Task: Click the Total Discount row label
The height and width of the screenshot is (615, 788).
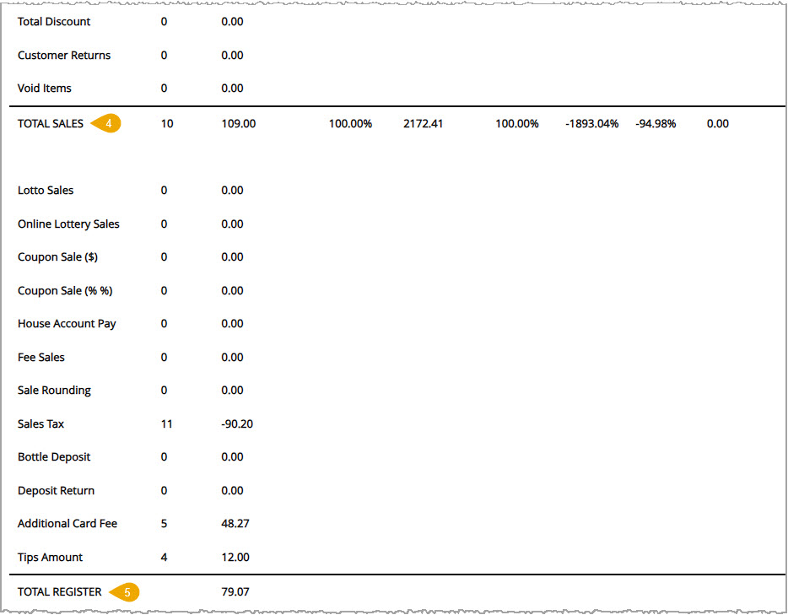Action: pyautogui.click(x=53, y=22)
